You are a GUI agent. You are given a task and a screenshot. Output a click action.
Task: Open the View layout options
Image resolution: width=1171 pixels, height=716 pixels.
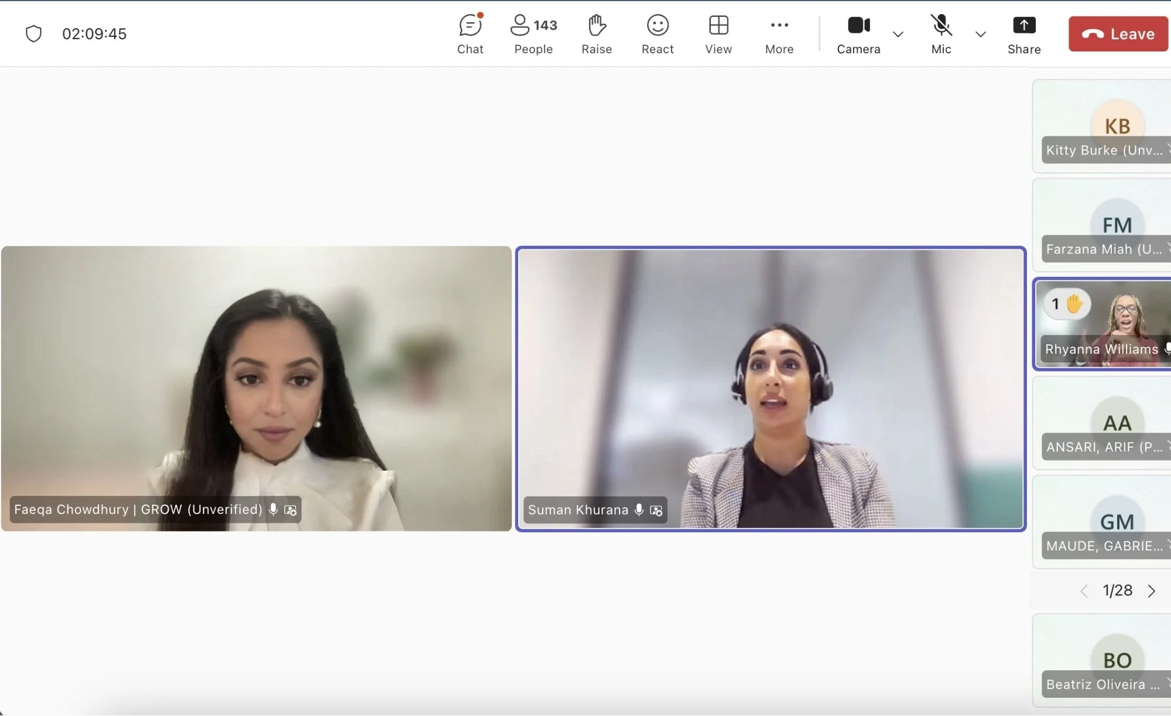click(x=718, y=34)
